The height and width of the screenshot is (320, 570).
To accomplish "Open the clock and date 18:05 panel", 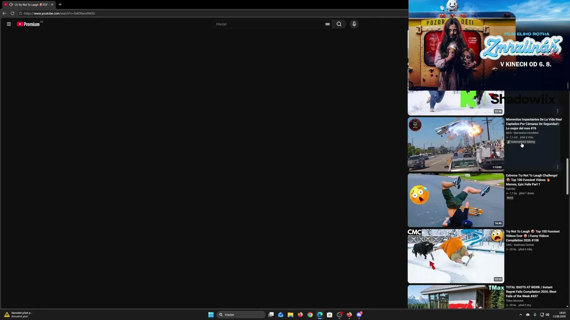I will (x=559, y=315).
